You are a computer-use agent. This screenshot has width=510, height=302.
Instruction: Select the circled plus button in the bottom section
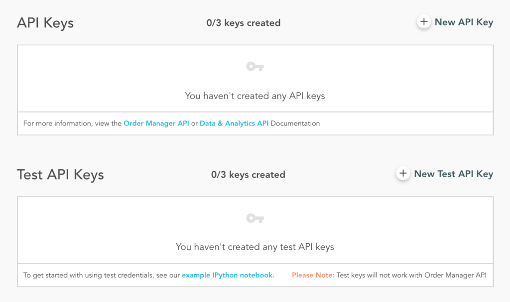point(403,174)
